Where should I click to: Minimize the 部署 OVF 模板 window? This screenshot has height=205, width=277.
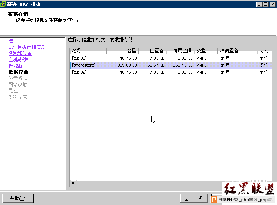click(x=259, y=4)
